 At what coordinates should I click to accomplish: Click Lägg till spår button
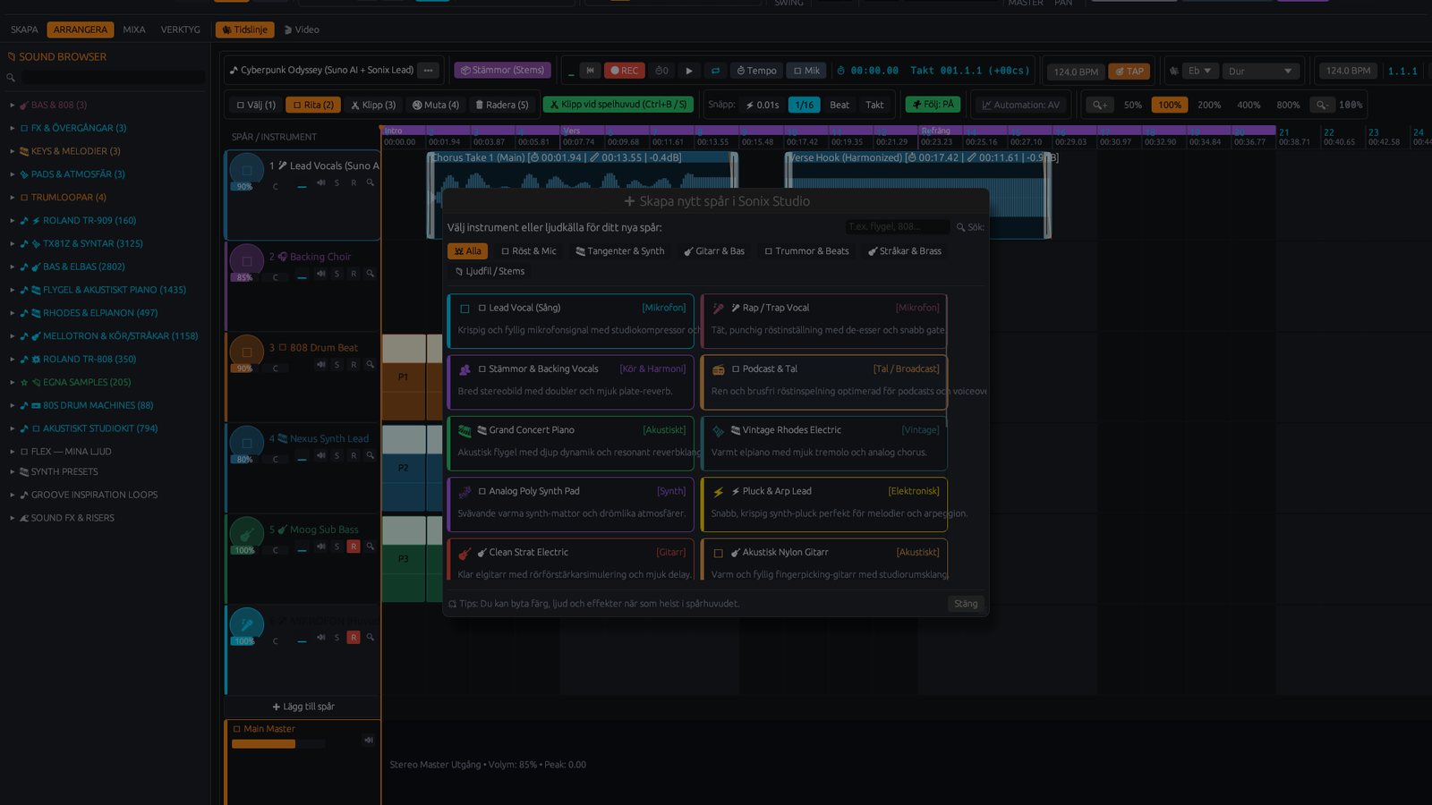point(303,707)
